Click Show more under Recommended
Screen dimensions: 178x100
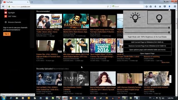coord(165,62)
